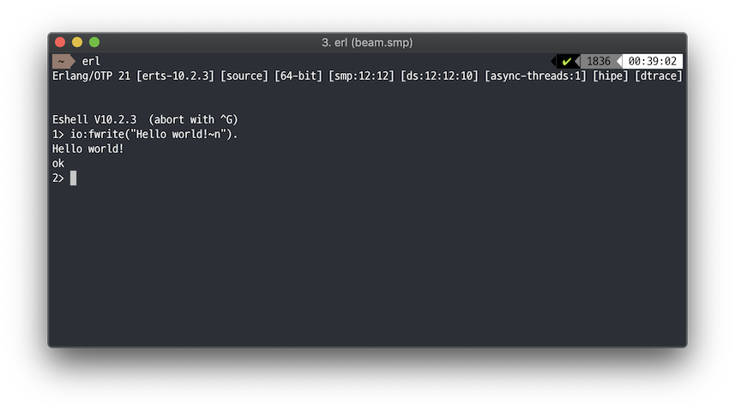Click the block cursor at prompt 2
Image resolution: width=735 pixels, height=411 pixels.
(74, 178)
